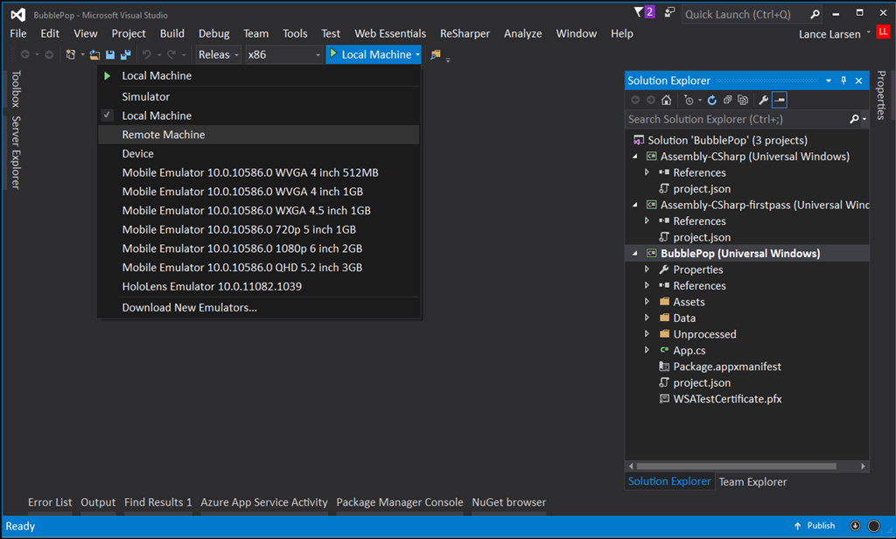Save the current file with the Save icon
Viewport: 896px width, 539px height.
point(110,54)
